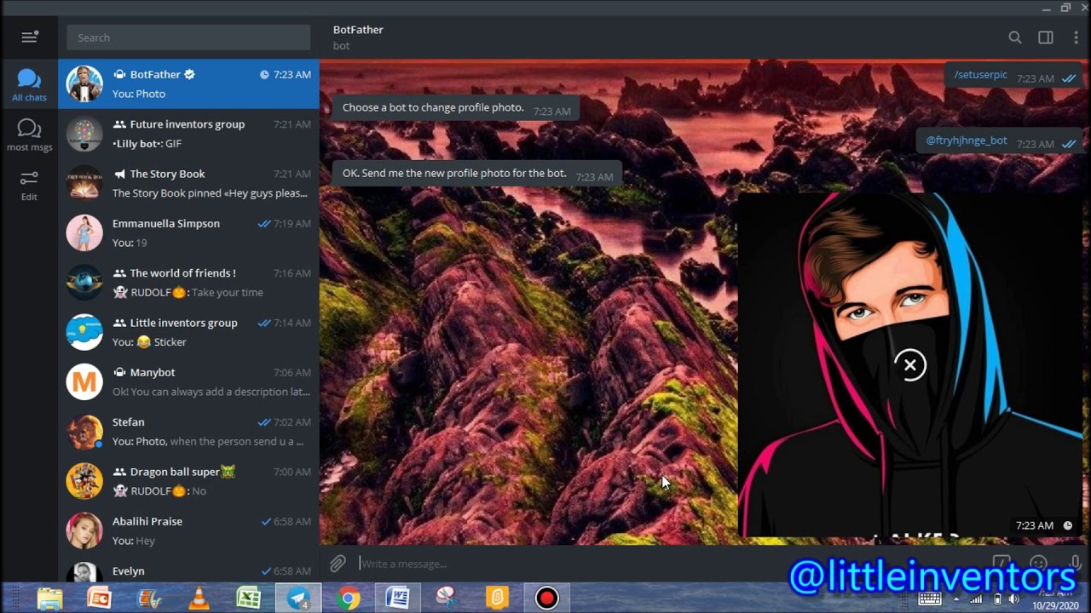Image resolution: width=1091 pixels, height=613 pixels.
Task: Launch VLC media player from the taskbar
Action: 199,599
